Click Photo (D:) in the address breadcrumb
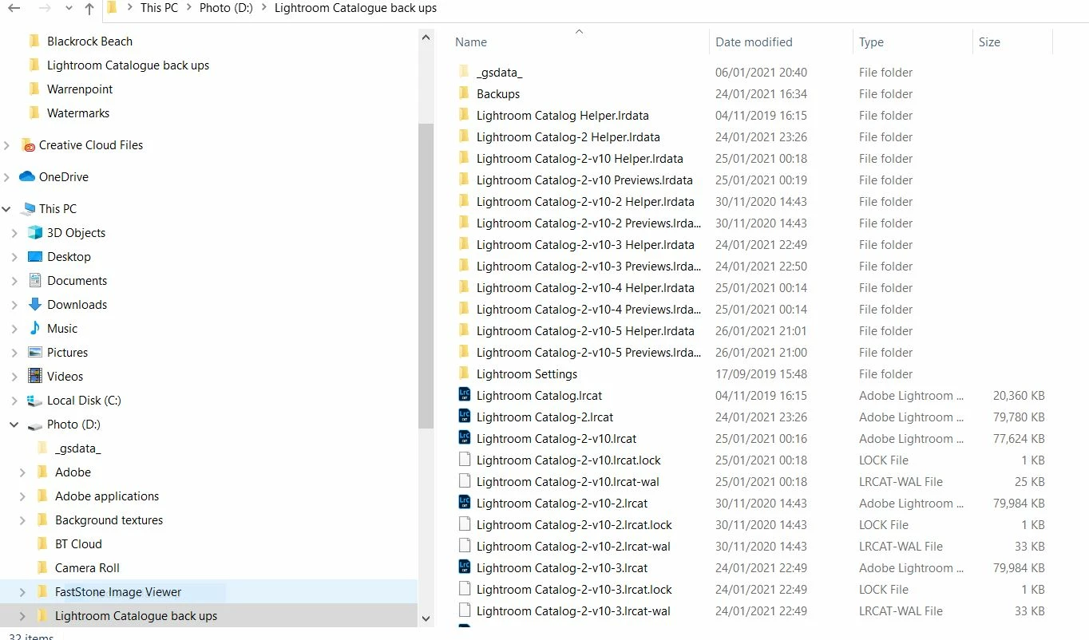1089x640 pixels. (226, 8)
